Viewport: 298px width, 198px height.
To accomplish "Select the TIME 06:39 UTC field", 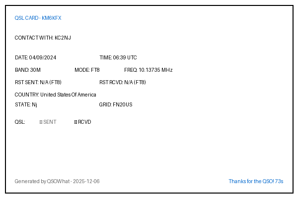I will 118,57.
